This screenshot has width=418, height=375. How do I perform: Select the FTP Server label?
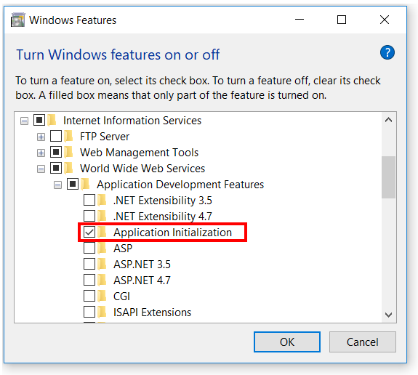[x=105, y=137]
